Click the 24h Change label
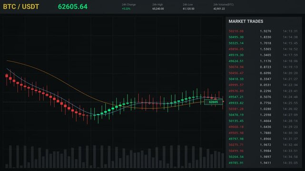Image resolution: width=305 pixels, height=171 pixels. pyautogui.click(x=129, y=4)
